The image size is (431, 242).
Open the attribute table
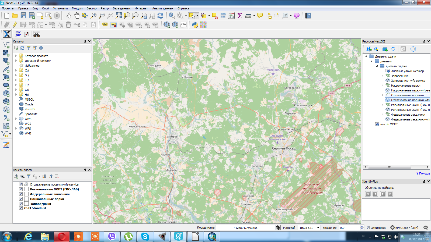coord(223,16)
